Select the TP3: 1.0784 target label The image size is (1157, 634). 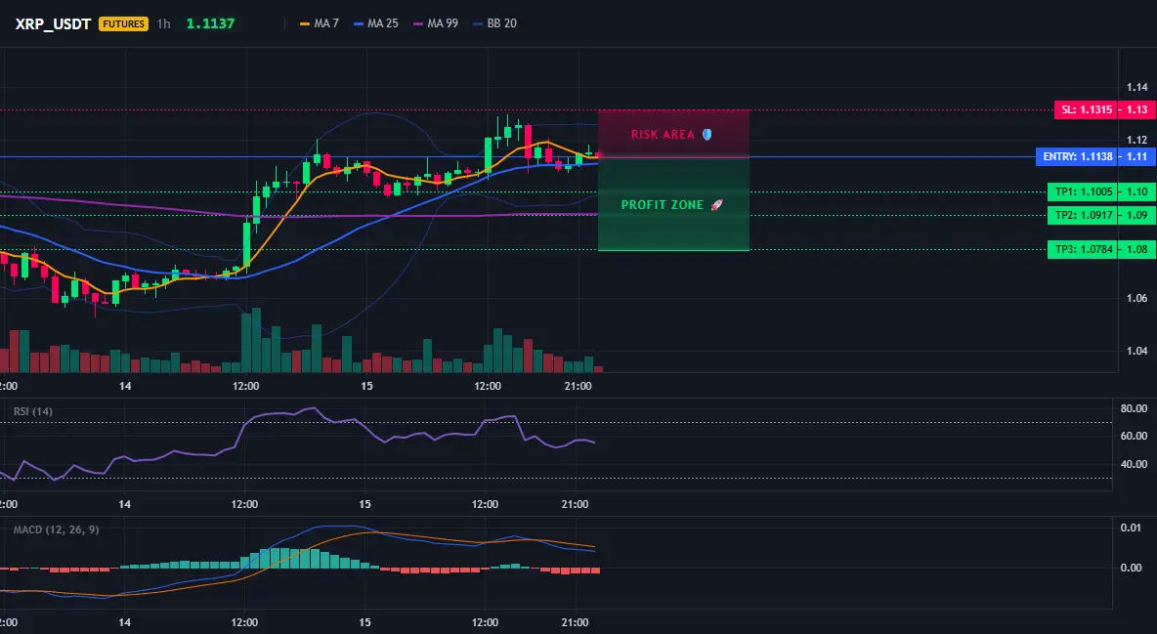point(1083,249)
